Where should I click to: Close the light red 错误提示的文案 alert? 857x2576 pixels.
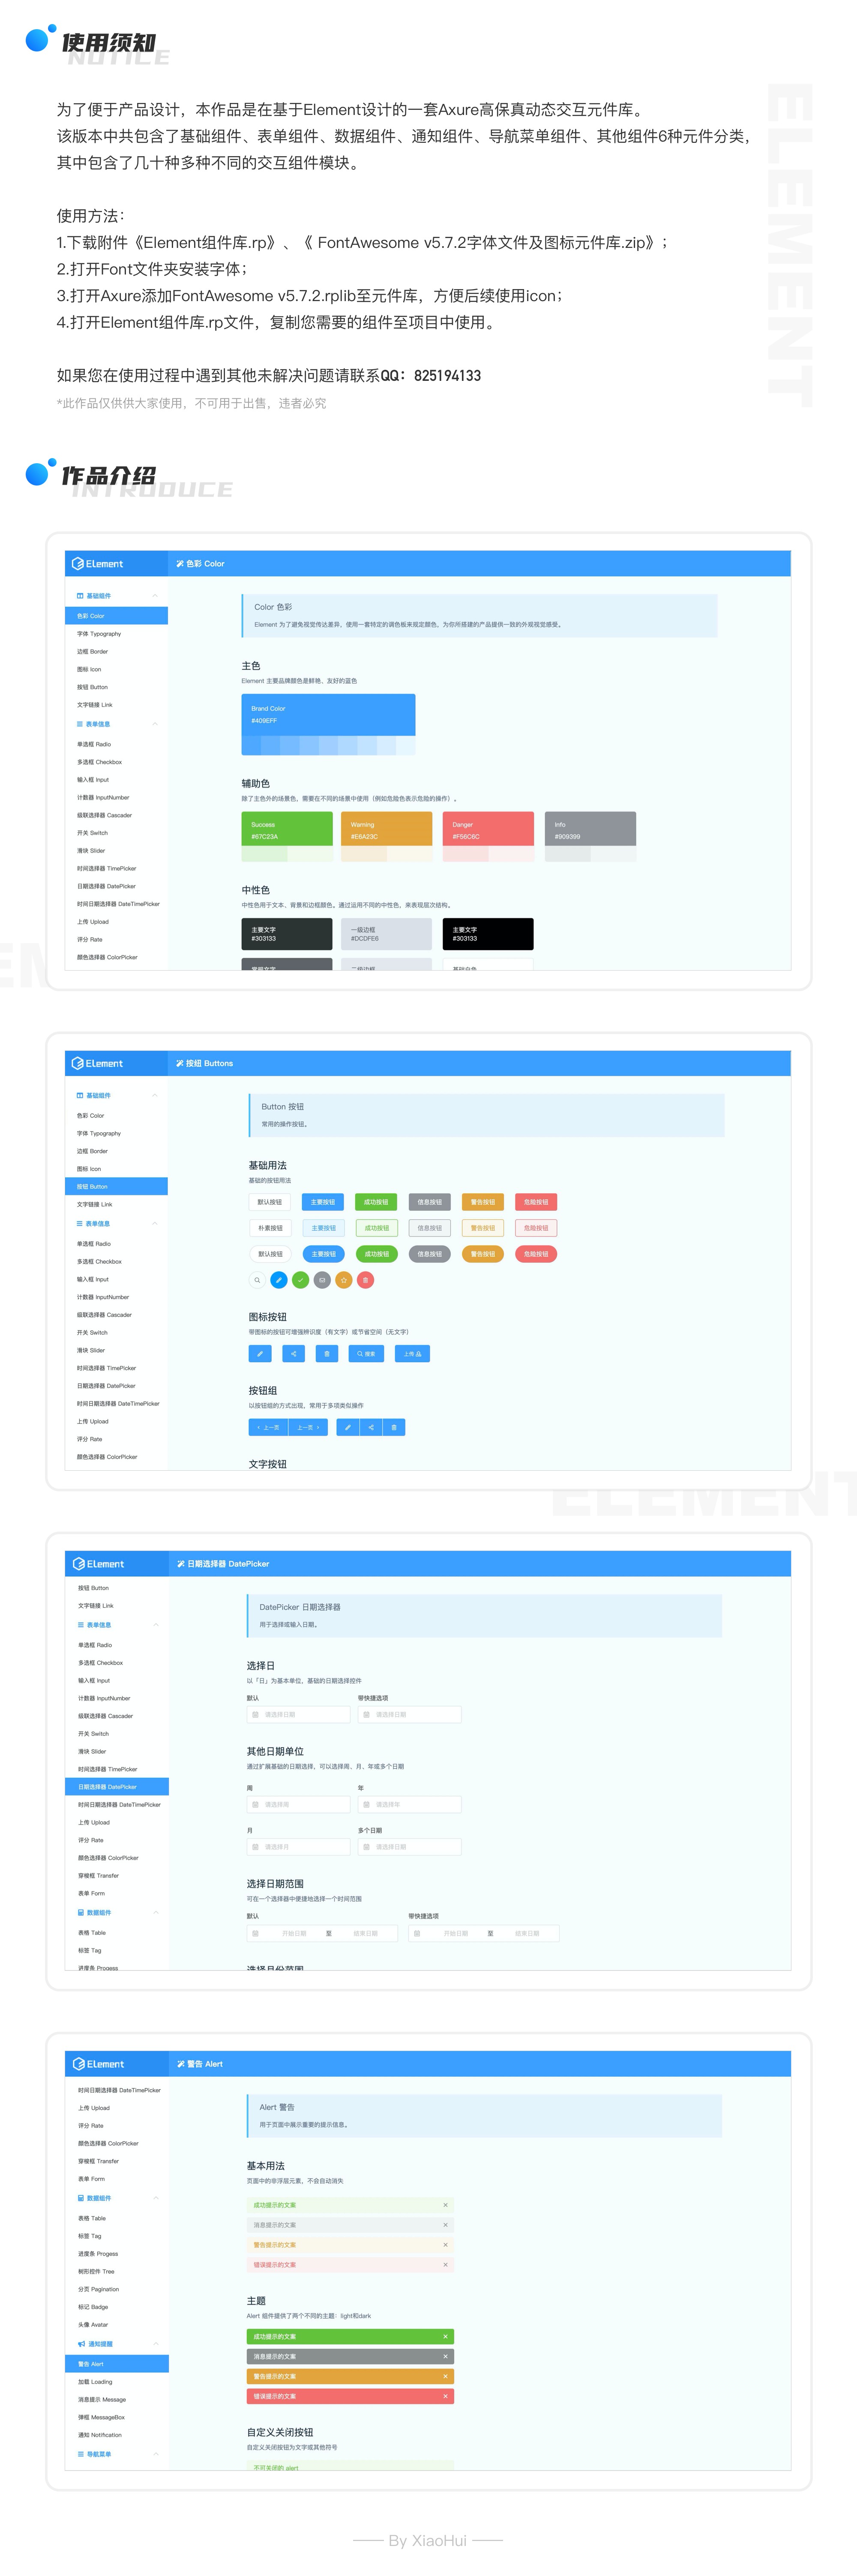tap(446, 2265)
